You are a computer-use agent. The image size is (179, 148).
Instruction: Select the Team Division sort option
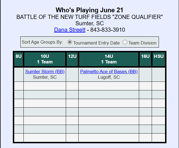click(125, 42)
